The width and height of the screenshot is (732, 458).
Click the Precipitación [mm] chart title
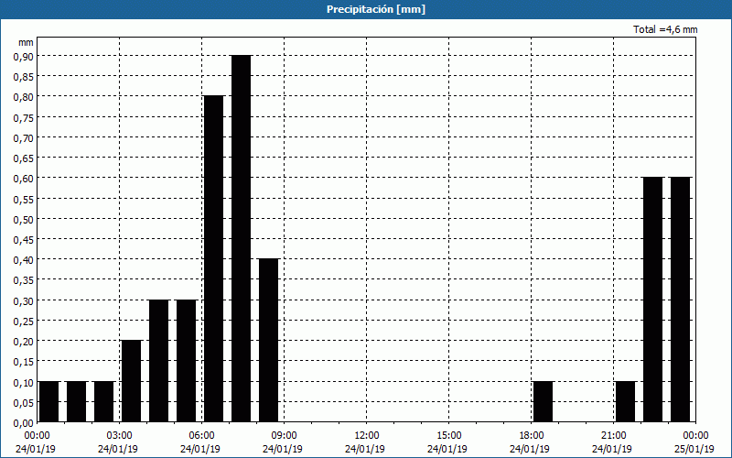[x=376, y=9]
